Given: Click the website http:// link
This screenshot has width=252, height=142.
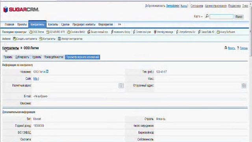Looking at the screenshot, I should (36, 79).
